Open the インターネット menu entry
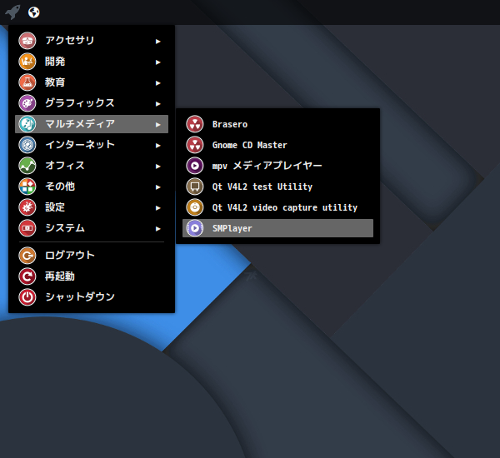The image size is (500, 458). (x=92, y=145)
